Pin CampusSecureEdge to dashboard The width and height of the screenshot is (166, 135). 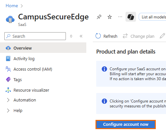(x=99, y=17)
